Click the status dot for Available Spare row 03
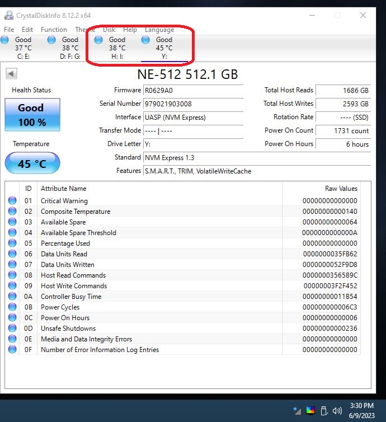This screenshot has height=422, width=386. click(x=12, y=222)
